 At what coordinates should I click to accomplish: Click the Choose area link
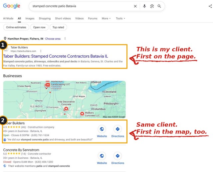(x=53, y=39)
